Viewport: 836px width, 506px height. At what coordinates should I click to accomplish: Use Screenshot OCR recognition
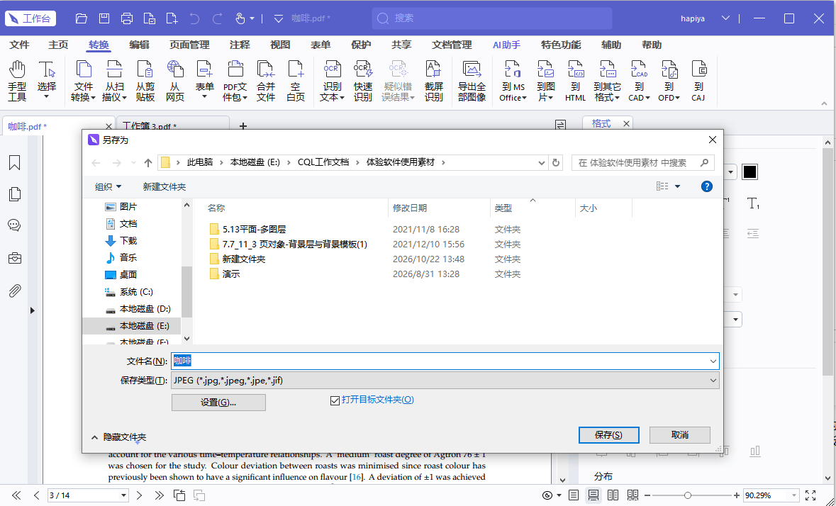pyautogui.click(x=433, y=80)
